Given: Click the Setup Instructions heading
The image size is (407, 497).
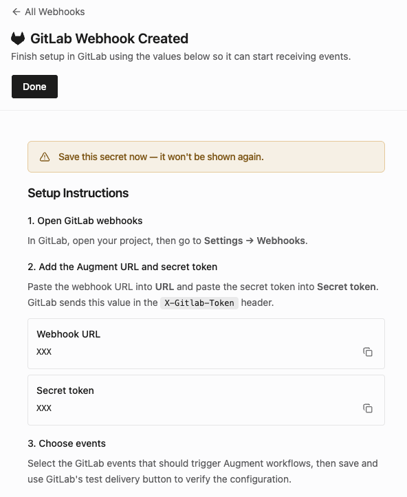Looking at the screenshot, I should (x=78, y=193).
